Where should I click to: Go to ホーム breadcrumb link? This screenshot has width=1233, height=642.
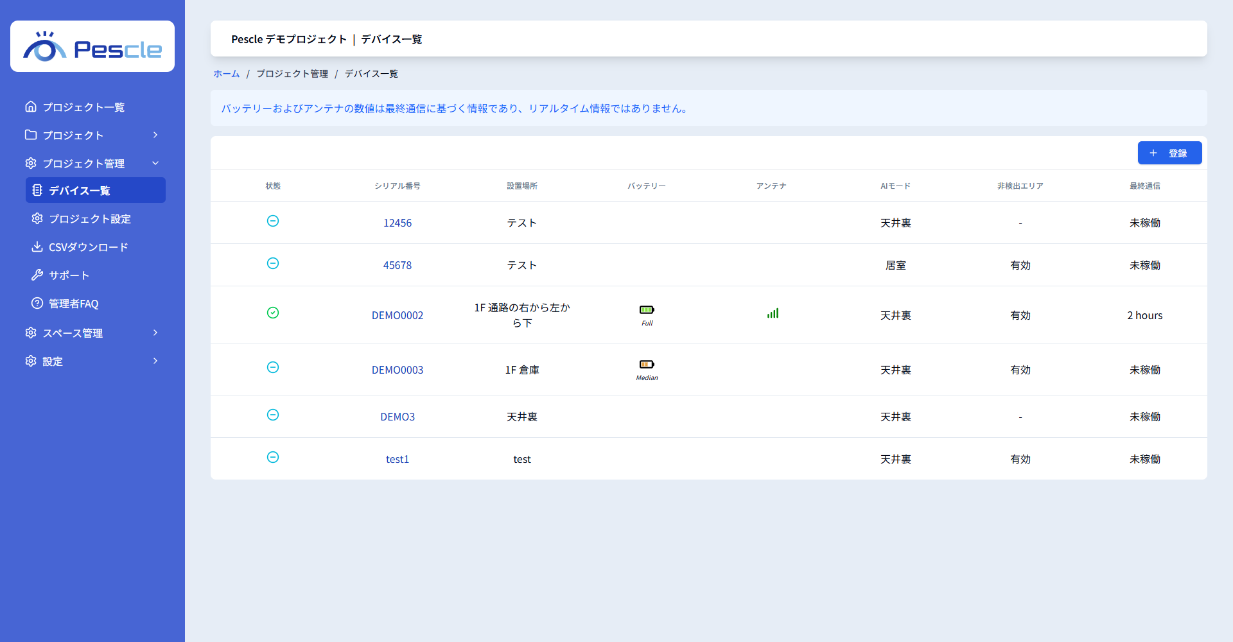coord(227,74)
